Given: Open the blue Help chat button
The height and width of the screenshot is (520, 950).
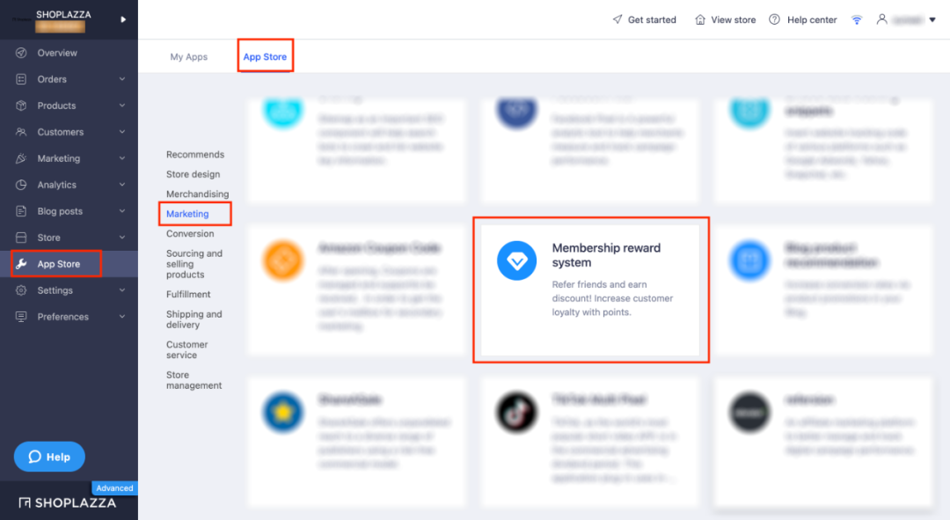Looking at the screenshot, I should [49, 457].
